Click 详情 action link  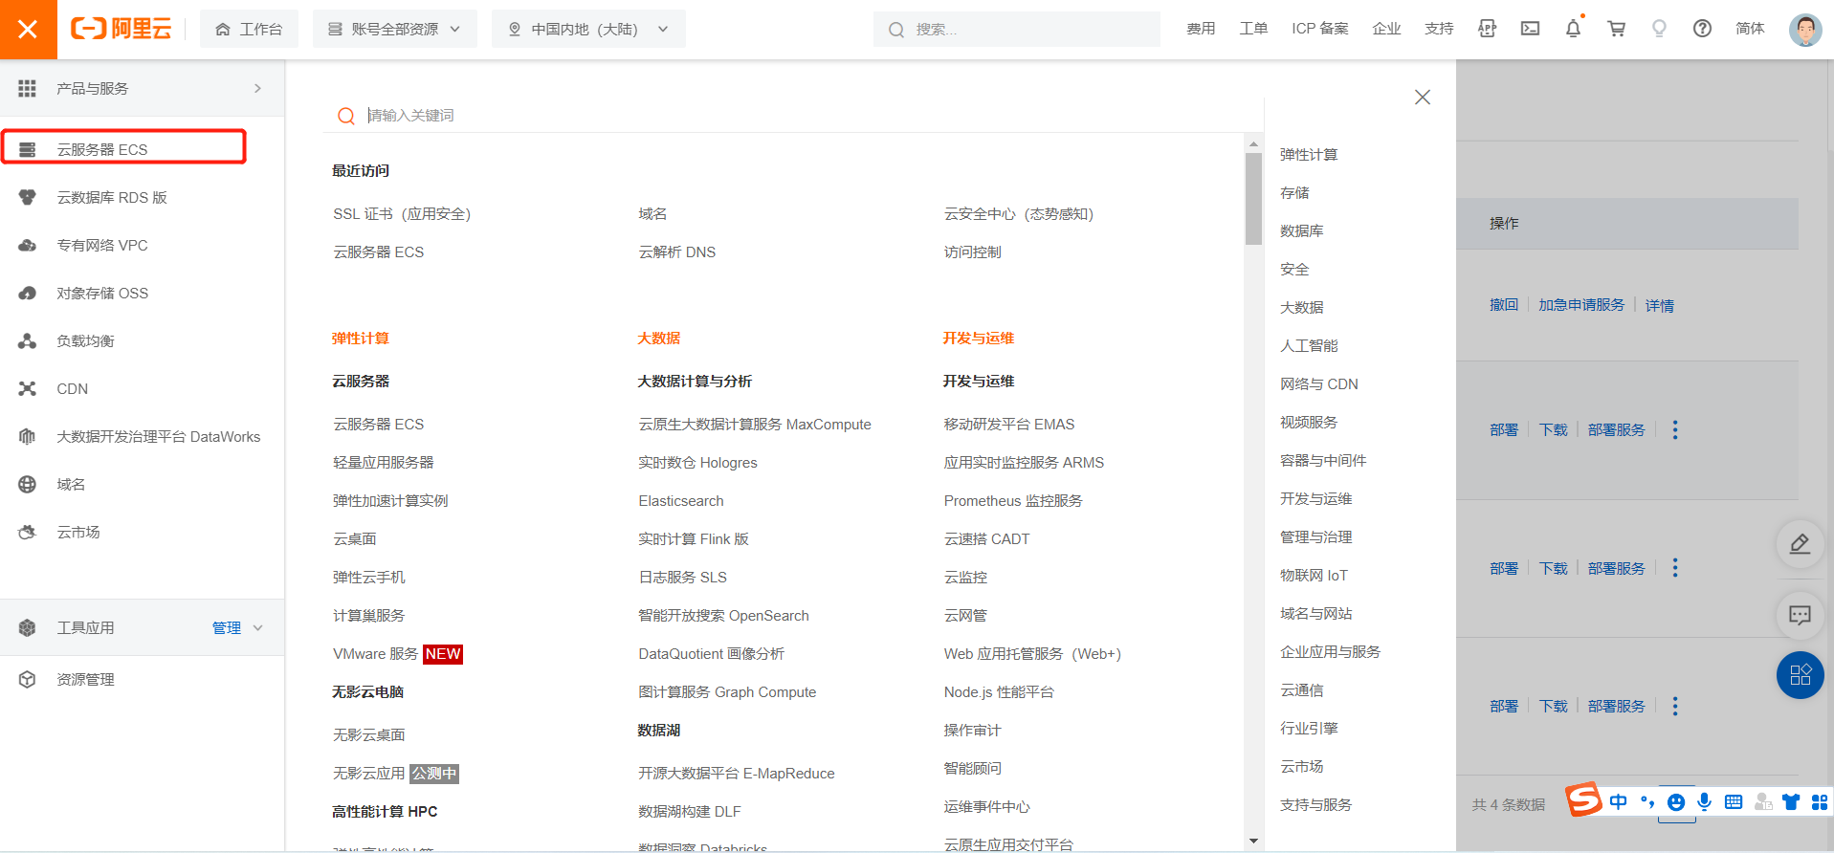1660,305
